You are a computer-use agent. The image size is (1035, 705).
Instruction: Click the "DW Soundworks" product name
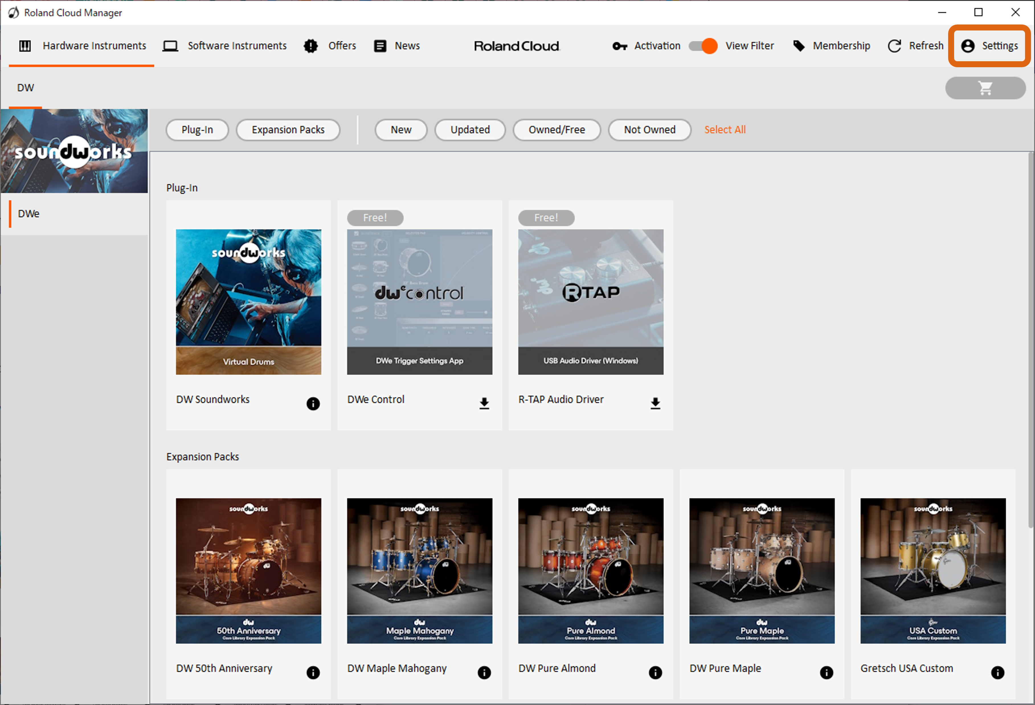coord(213,399)
